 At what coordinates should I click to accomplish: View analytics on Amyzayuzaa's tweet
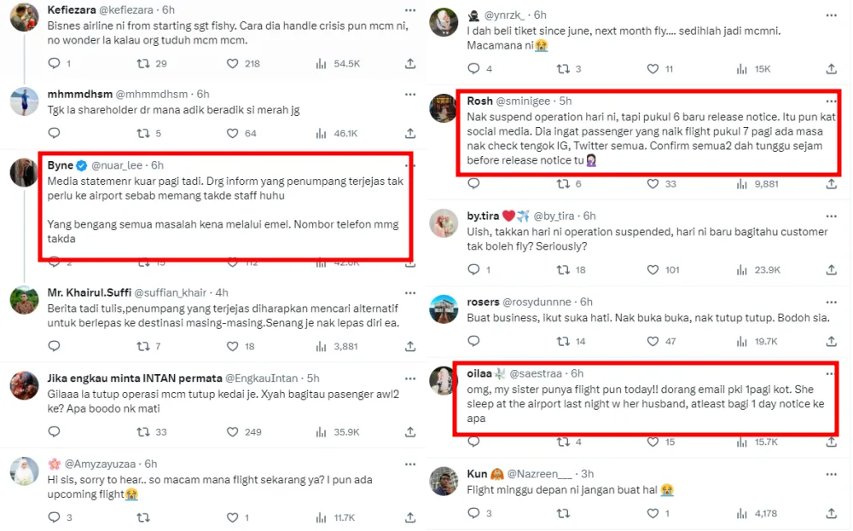click(322, 517)
